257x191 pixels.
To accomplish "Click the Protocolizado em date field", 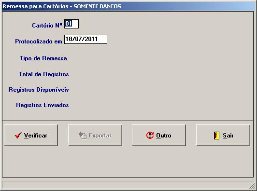I will tap(86, 39).
